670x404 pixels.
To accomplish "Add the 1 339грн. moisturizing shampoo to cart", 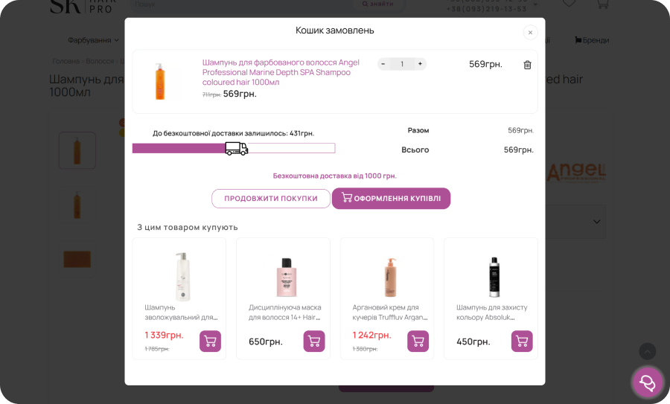I will (210, 342).
